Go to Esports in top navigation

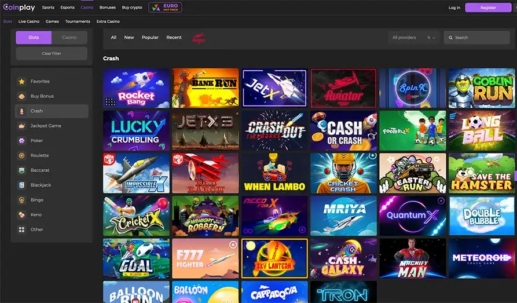[67, 8]
